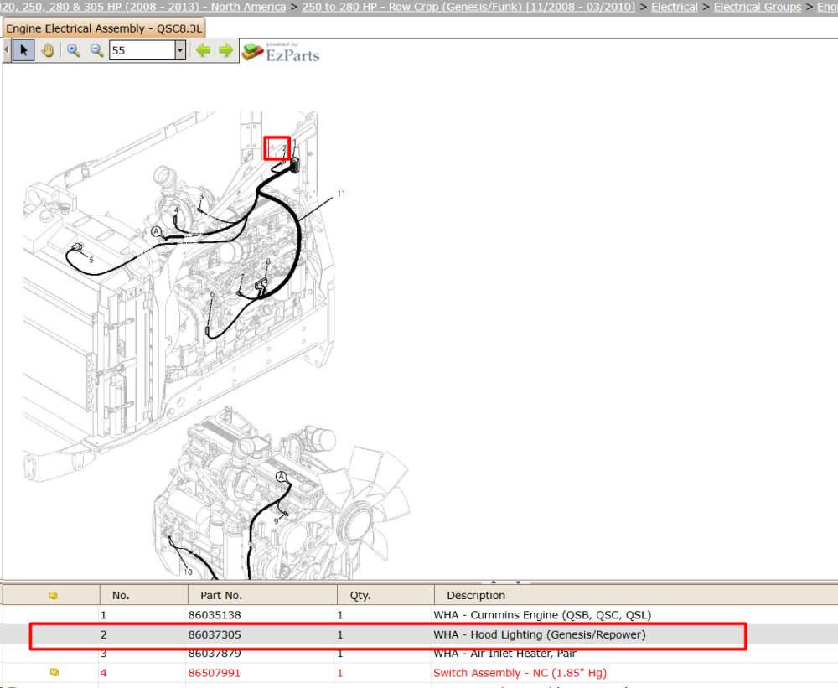Click quantity cell of the 86507991 row
838x688 pixels.
340,673
